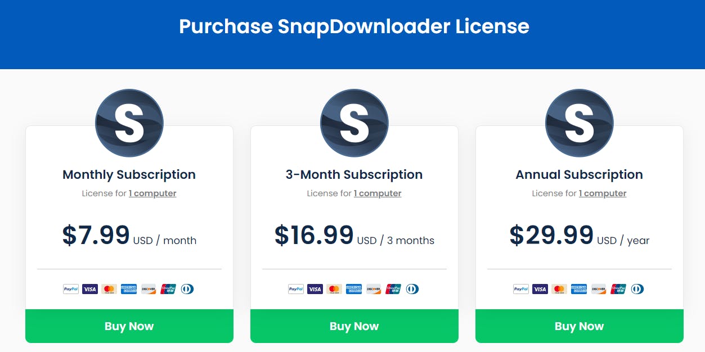This screenshot has height=352, width=705.
Task: Buy the Annual Subscription now
Action: point(580,326)
